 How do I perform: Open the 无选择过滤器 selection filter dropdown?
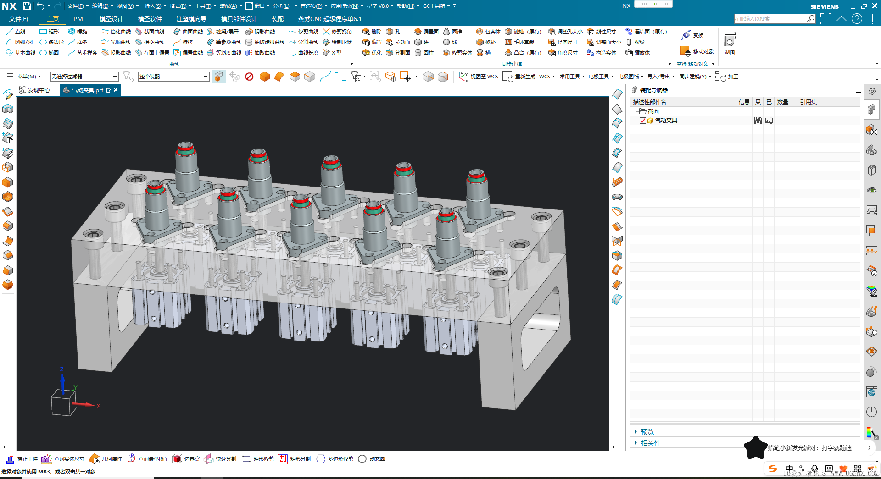pos(84,77)
